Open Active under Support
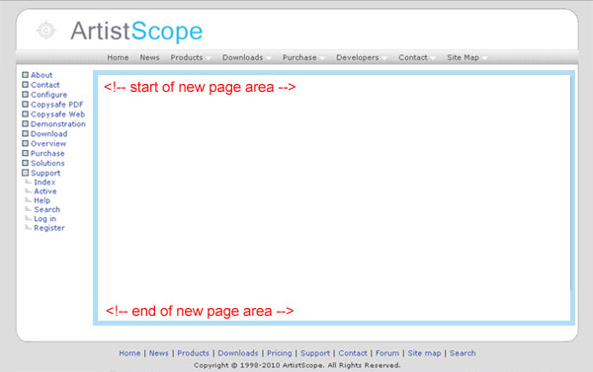The image size is (593, 372). coord(45,191)
